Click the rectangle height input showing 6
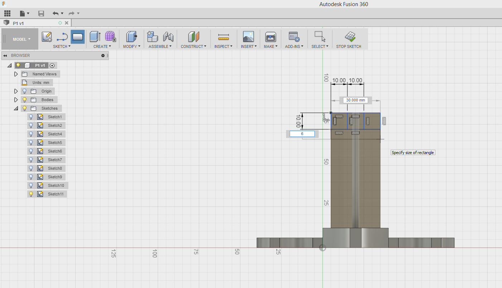 (302, 134)
